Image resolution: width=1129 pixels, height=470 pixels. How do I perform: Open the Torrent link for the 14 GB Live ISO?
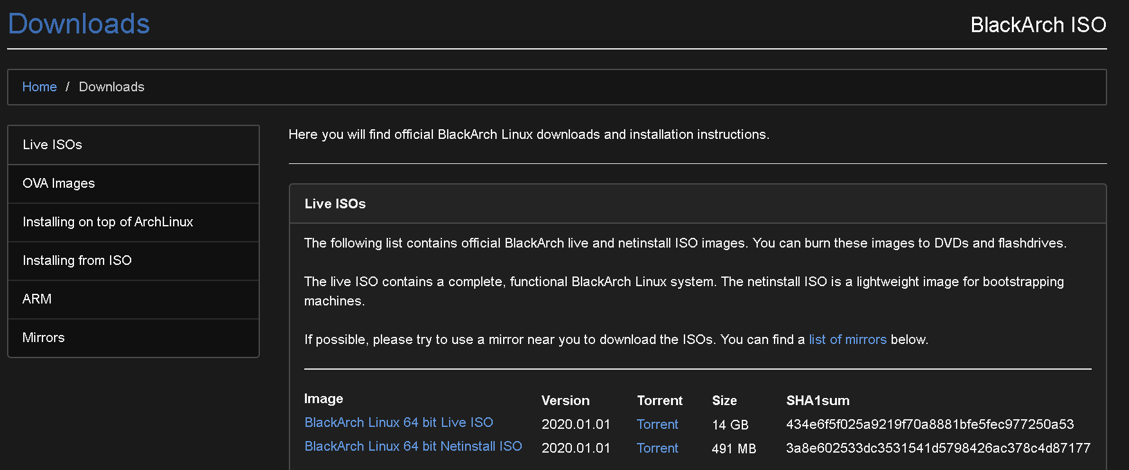[x=657, y=424]
